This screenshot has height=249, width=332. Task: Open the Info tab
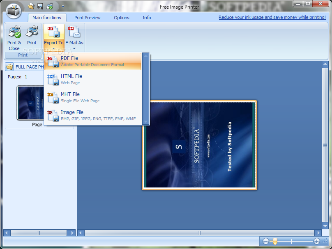[147, 18]
